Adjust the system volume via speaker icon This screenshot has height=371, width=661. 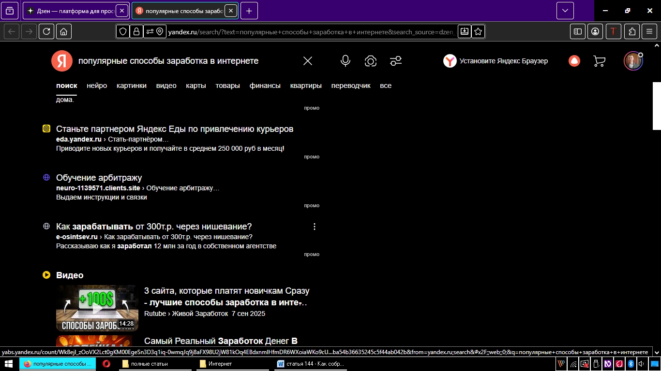(641, 363)
